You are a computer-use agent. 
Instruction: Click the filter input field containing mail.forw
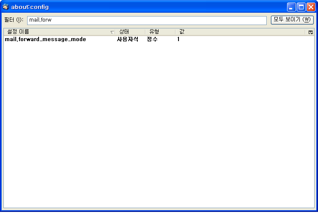pos(147,20)
